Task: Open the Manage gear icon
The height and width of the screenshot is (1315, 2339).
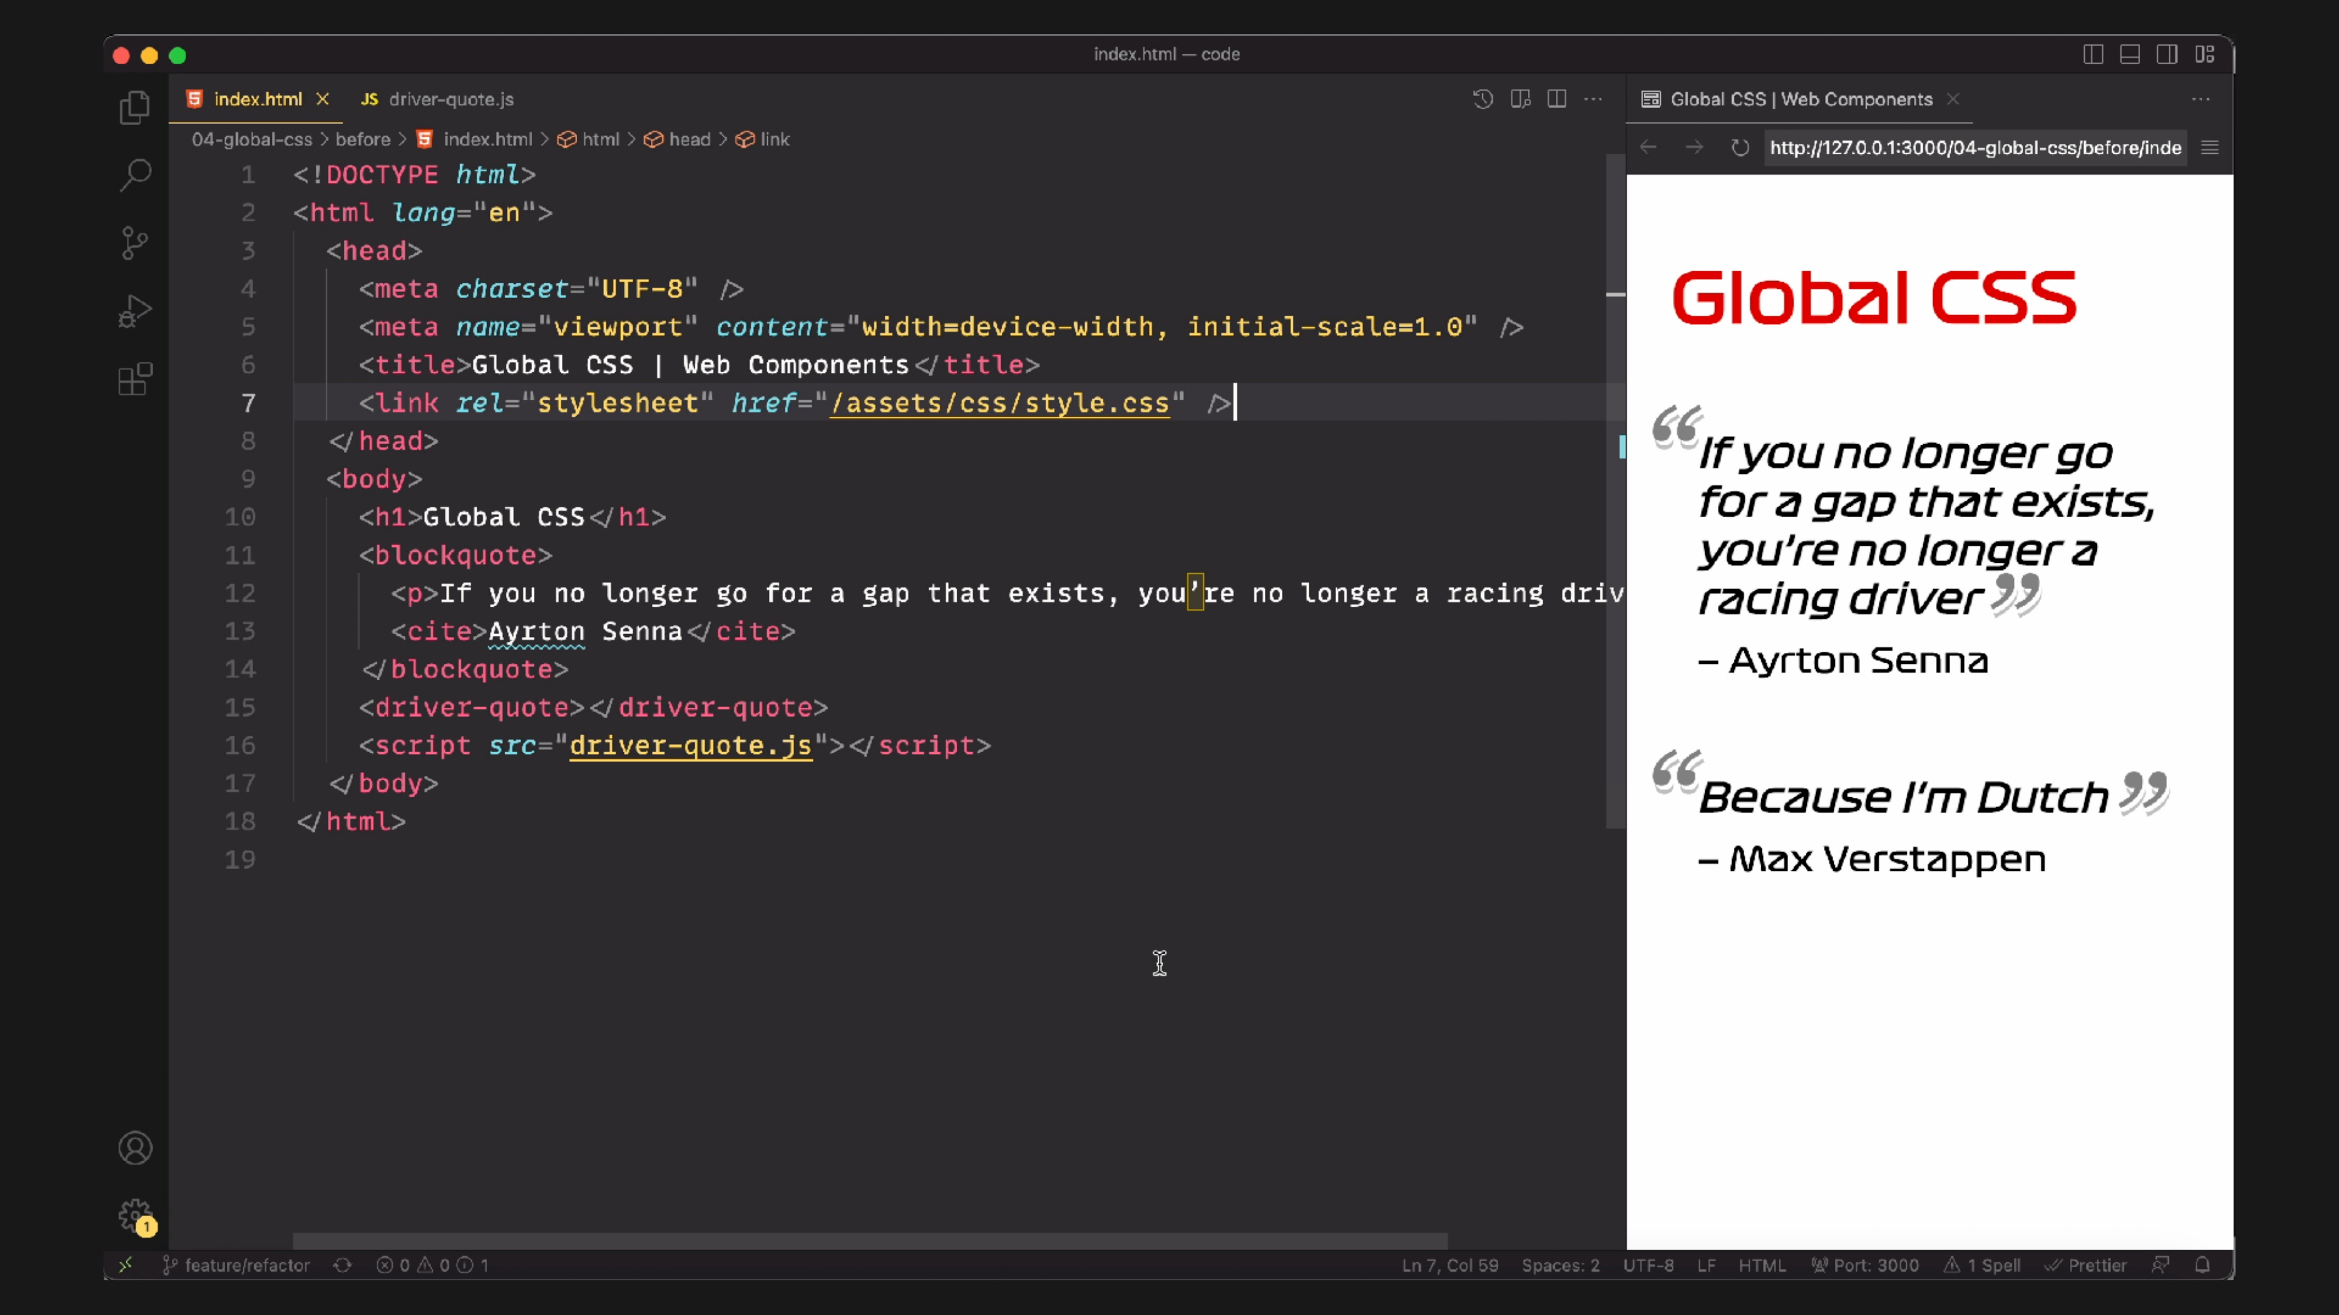Action: [134, 1214]
